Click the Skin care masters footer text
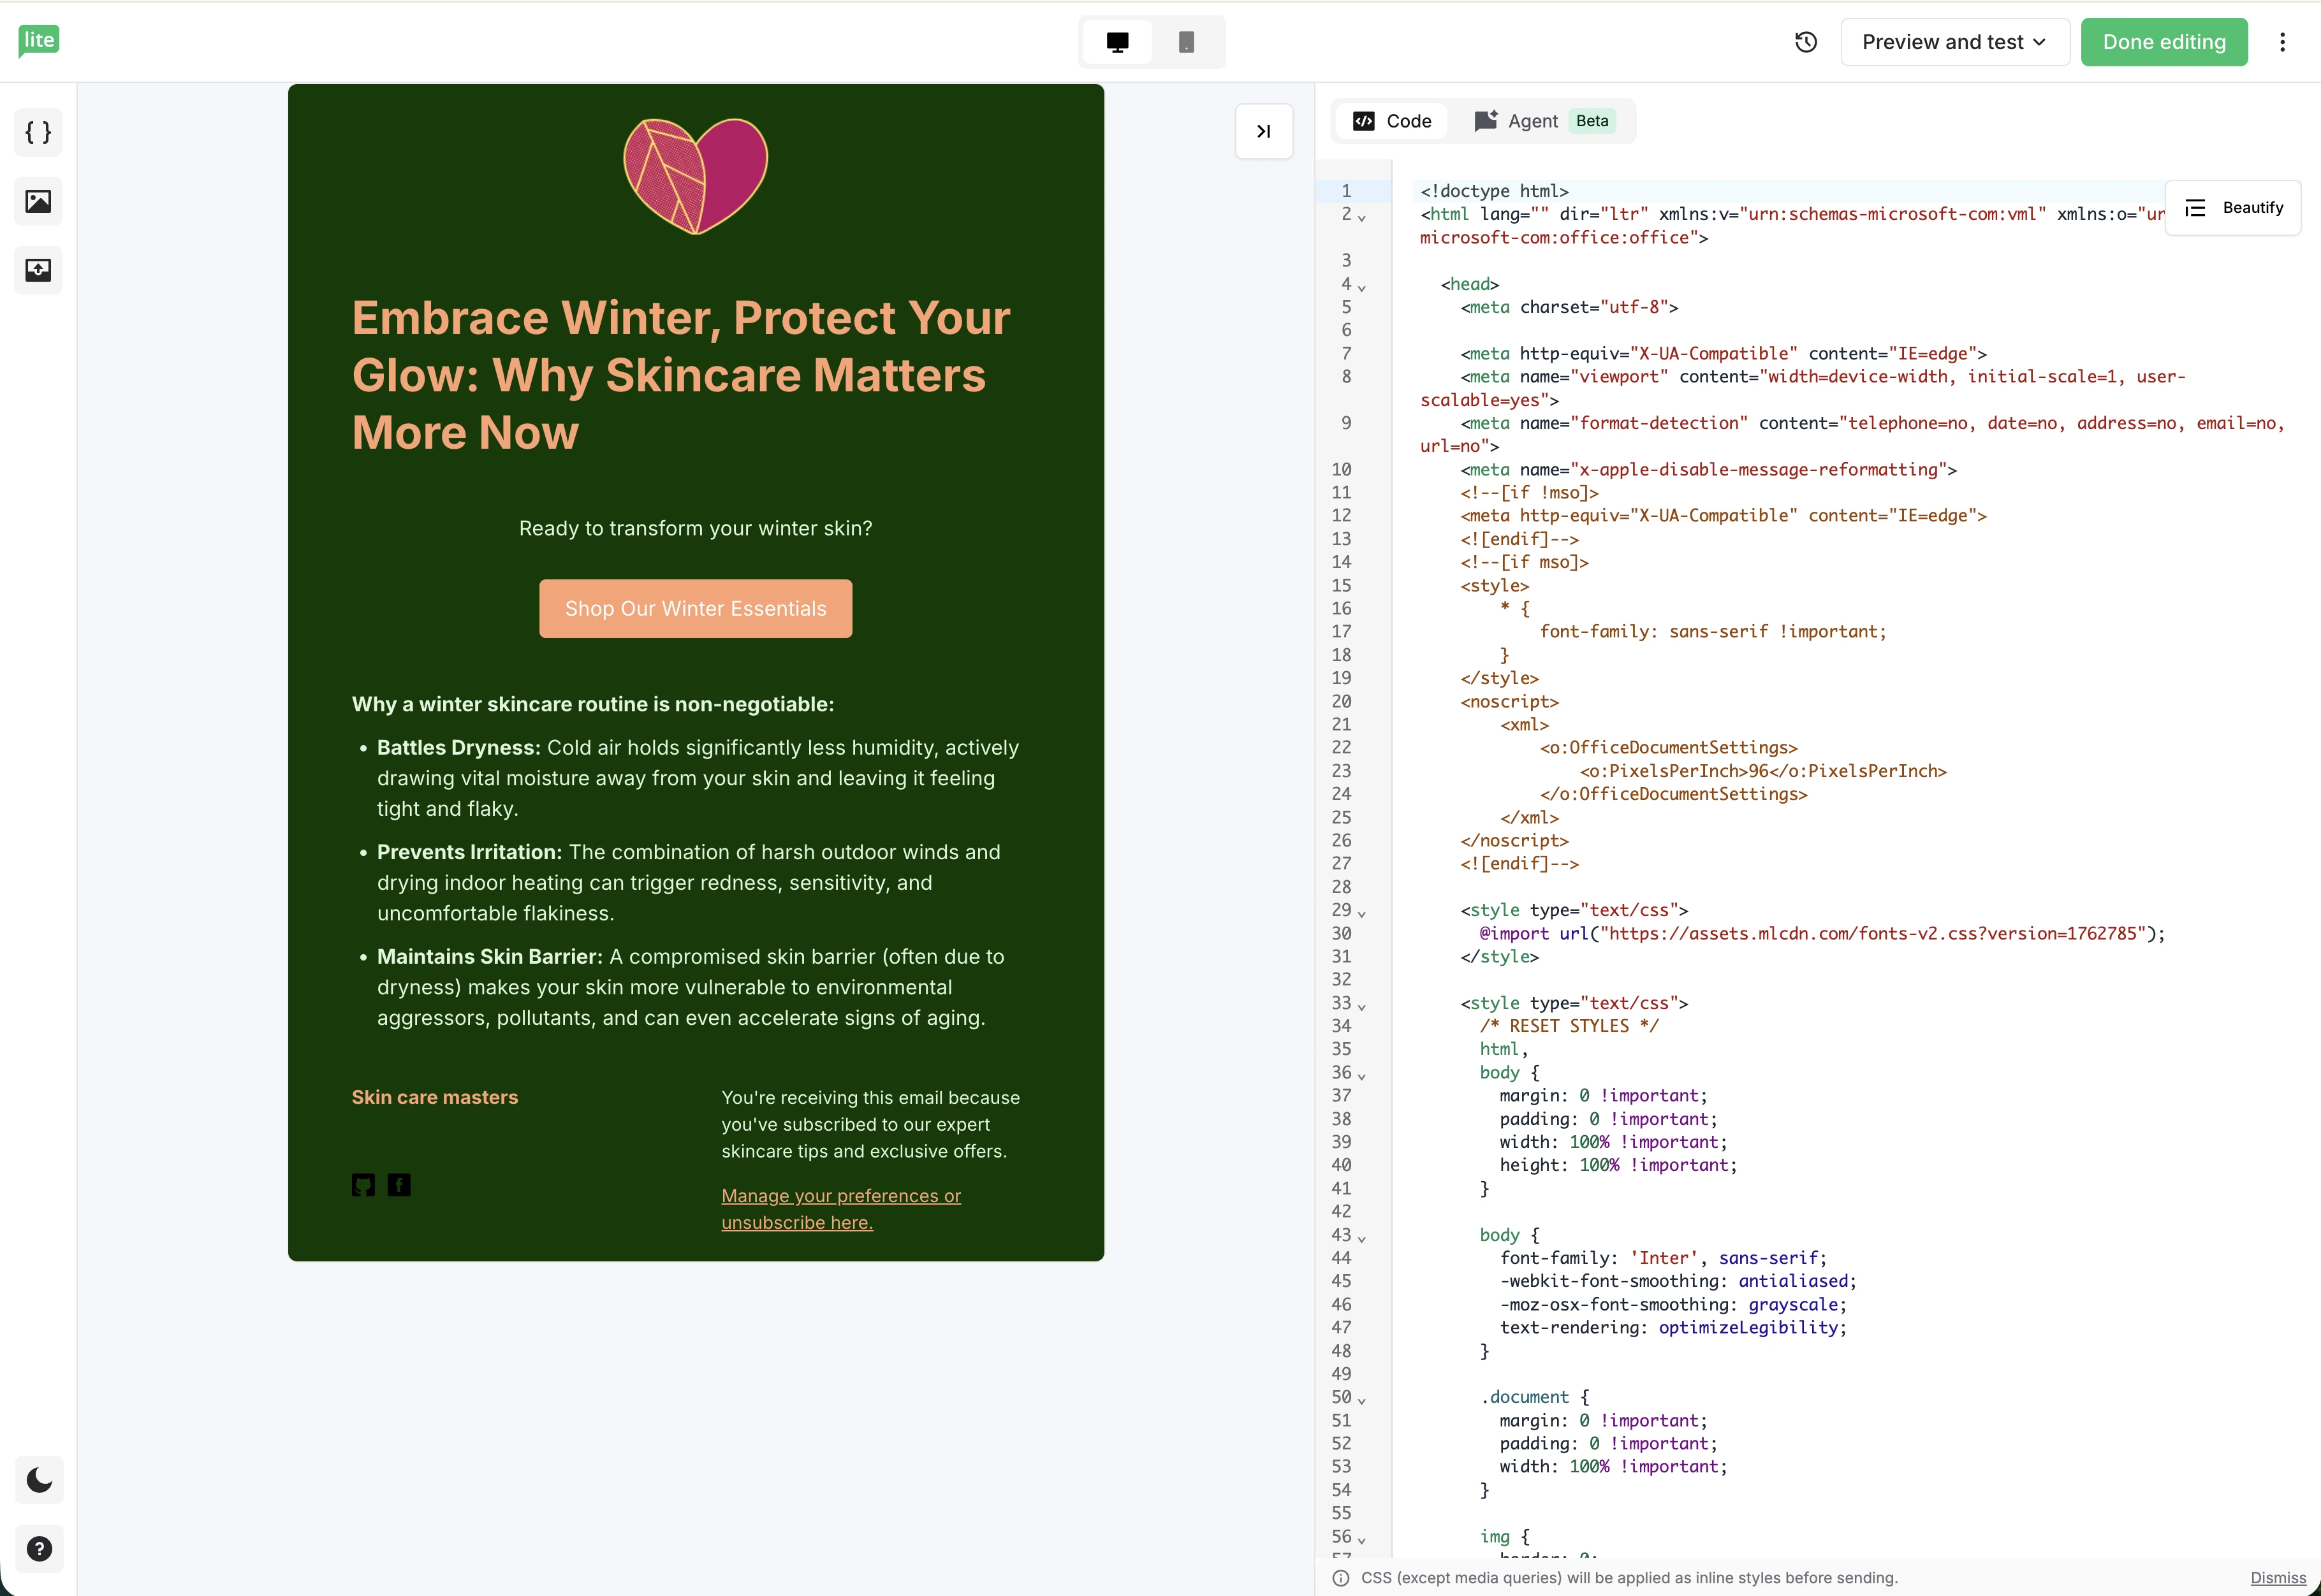This screenshot has height=1596, width=2321. (x=434, y=1097)
